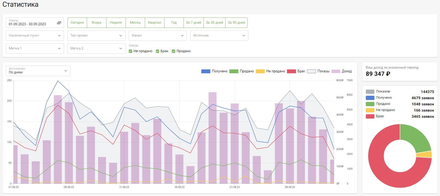The height and width of the screenshot is (196, 440).
Task: Toggle the yellow Не продано chart legend box
Action: pos(260,71)
